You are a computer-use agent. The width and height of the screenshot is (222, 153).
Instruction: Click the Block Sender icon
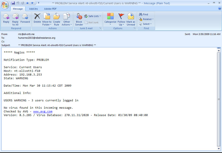(79, 19)
